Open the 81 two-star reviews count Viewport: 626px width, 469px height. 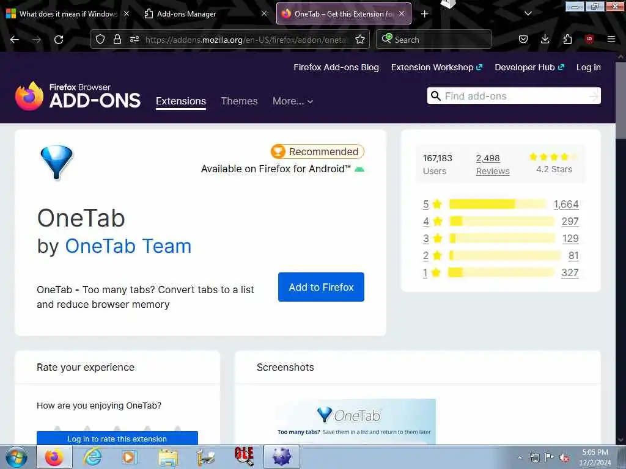[573, 256]
